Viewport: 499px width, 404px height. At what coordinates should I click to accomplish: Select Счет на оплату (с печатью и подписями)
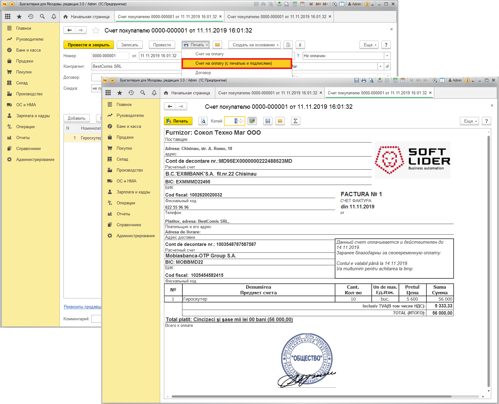237,63
